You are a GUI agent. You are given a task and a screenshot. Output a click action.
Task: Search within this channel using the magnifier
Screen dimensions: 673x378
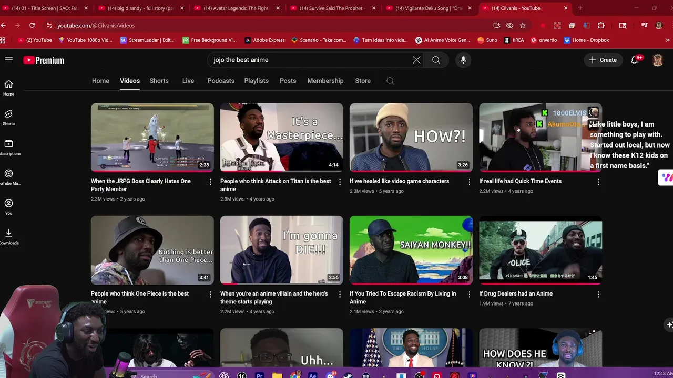[390, 81]
